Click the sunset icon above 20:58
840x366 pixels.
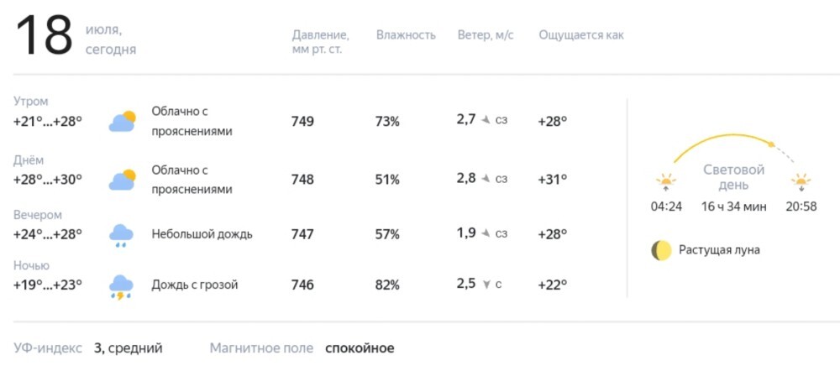click(x=801, y=182)
